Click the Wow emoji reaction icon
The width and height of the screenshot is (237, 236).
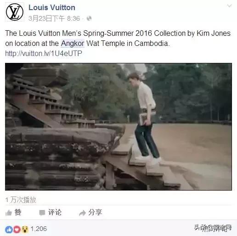click(x=25, y=230)
